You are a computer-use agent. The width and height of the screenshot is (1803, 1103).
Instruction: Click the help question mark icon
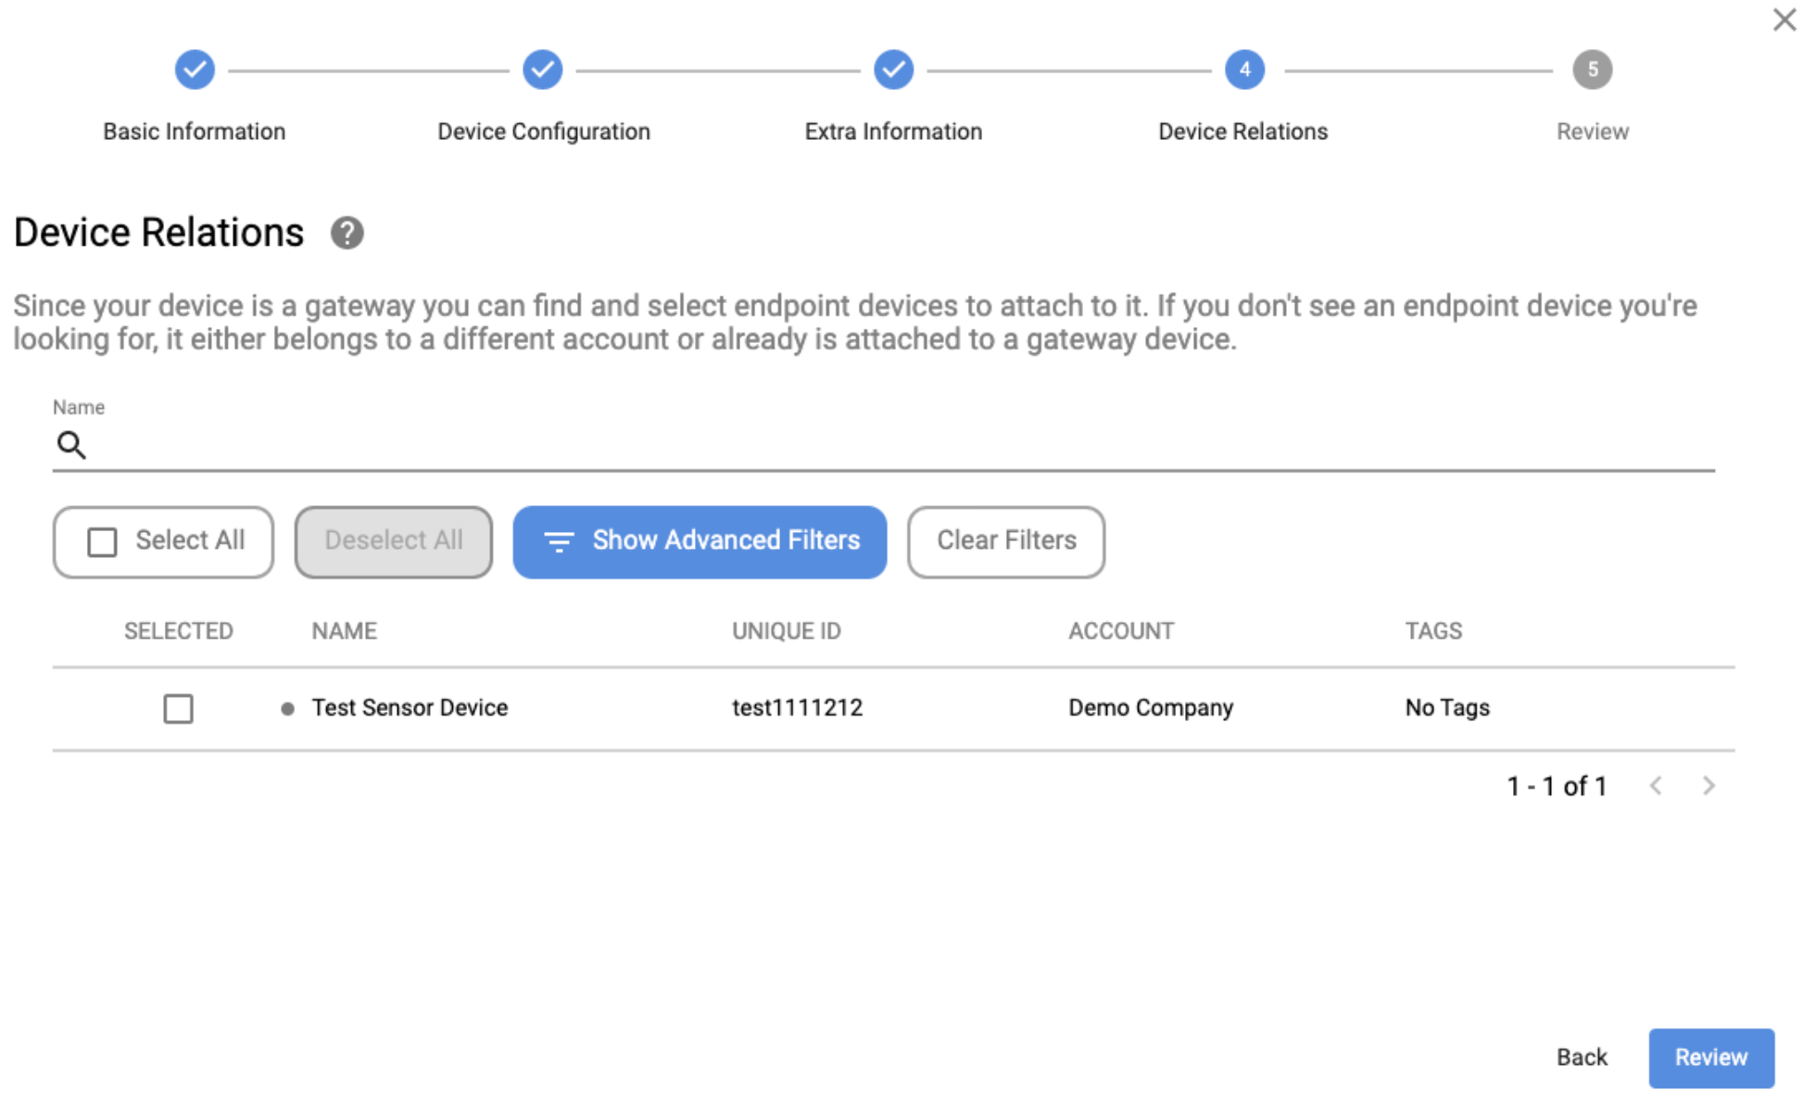[347, 233]
